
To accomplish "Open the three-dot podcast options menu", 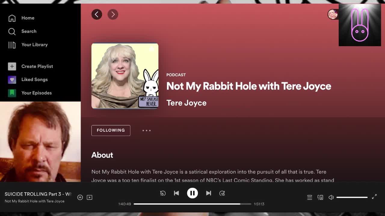I will [146, 130].
